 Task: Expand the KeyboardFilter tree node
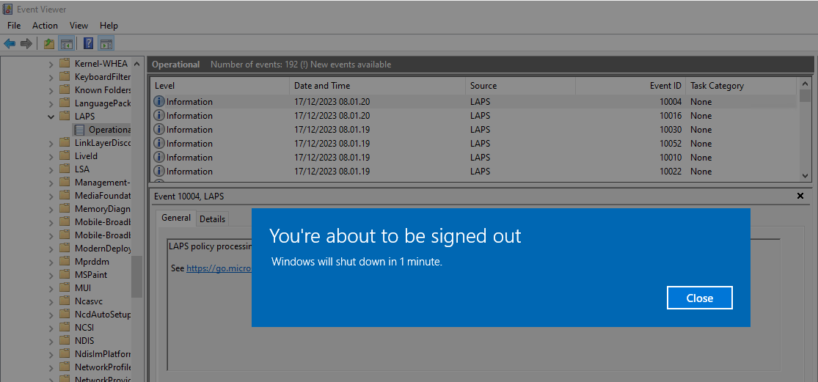coord(51,76)
